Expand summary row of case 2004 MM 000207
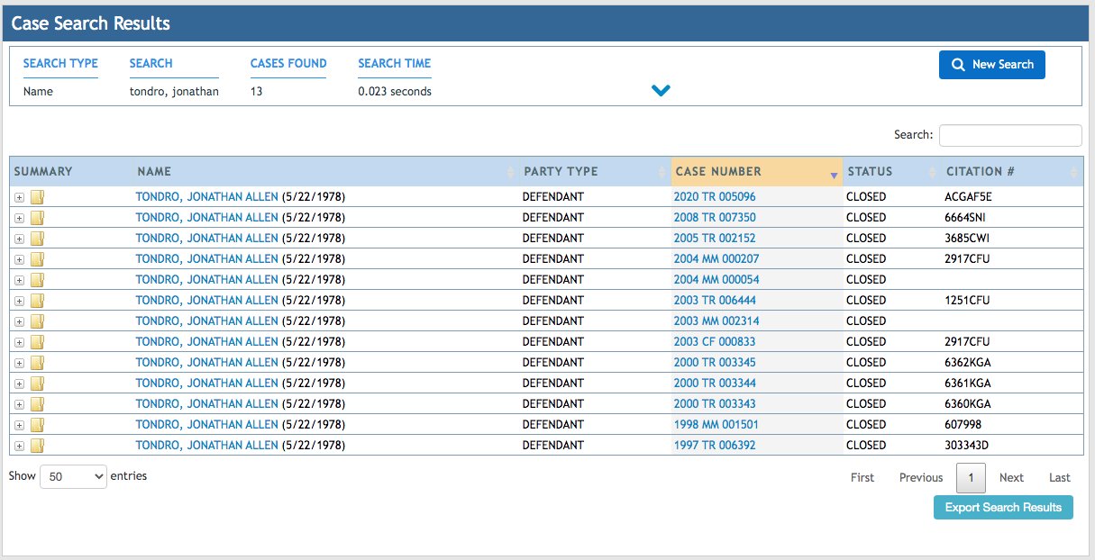 (x=20, y=259)
